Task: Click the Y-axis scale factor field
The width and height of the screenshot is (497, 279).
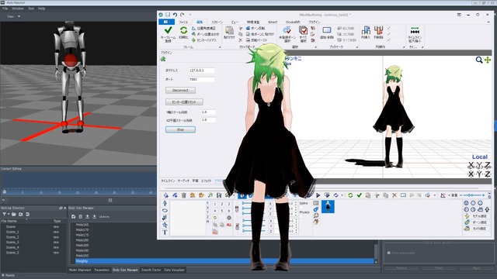Action: pos(208,112)
